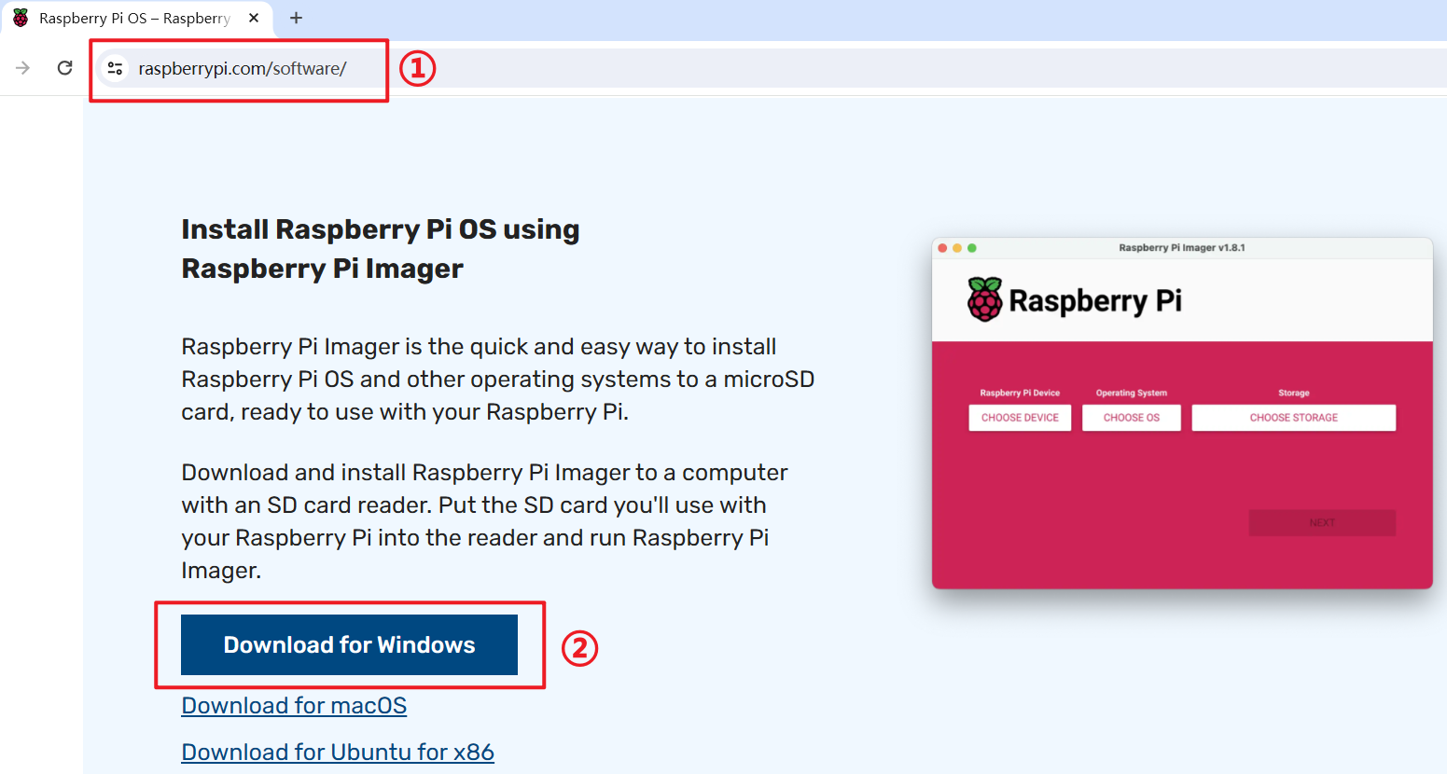Reload the page with refresh icon
1447x774 pixels.
tap(64, 68)
